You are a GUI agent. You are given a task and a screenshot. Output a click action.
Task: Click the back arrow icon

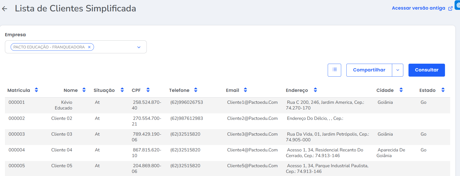pyautogui.click(x=5, y=9)
